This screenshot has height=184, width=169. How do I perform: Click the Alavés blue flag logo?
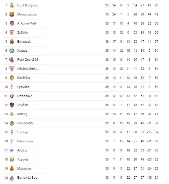[x=12, y=150]
